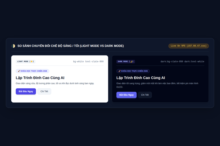Click the KHÓA HỌC THỰC CHIẾN 2026 pill in light card
This screenshot has height=146, width=220.
click(33, 71)
